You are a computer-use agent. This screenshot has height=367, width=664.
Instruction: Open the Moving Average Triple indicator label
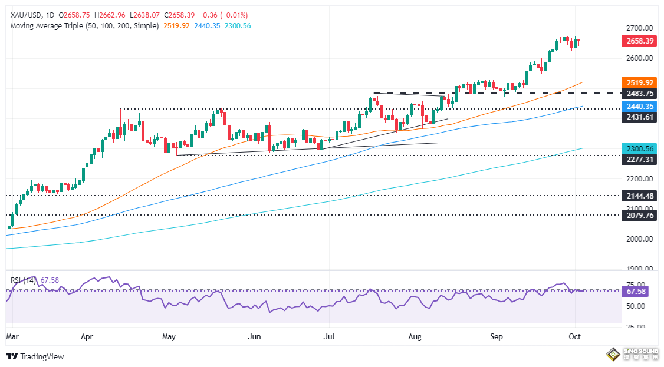pos(83,26)
